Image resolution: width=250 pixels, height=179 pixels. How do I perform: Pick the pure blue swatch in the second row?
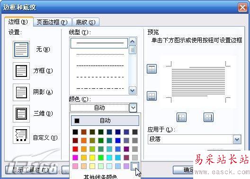click(118, 141)
